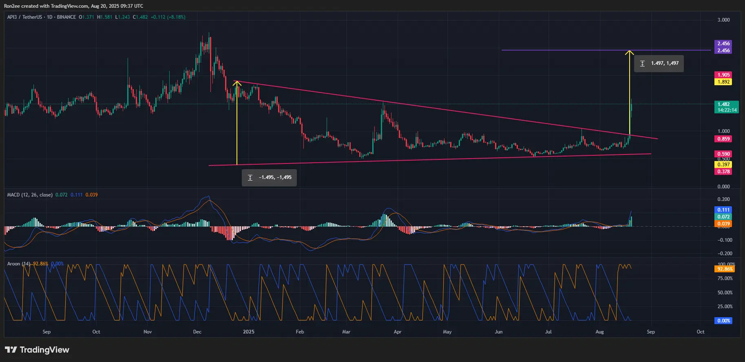The width and height of the screenshot is (745, 362).
Task: Click the blue Aroon 0.00% axis label
Action: 723,321
